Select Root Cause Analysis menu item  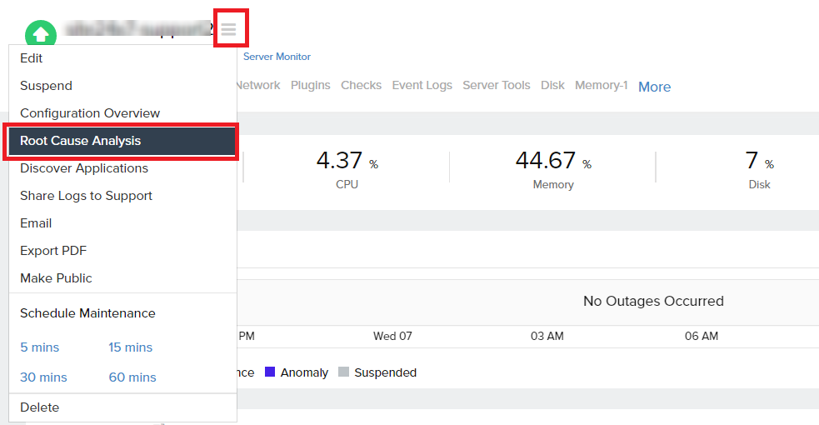coord(122,141)
